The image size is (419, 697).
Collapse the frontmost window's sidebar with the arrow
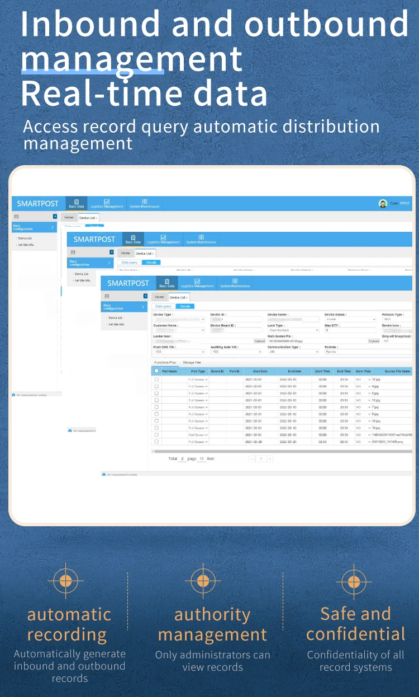(x=145, y=296)
